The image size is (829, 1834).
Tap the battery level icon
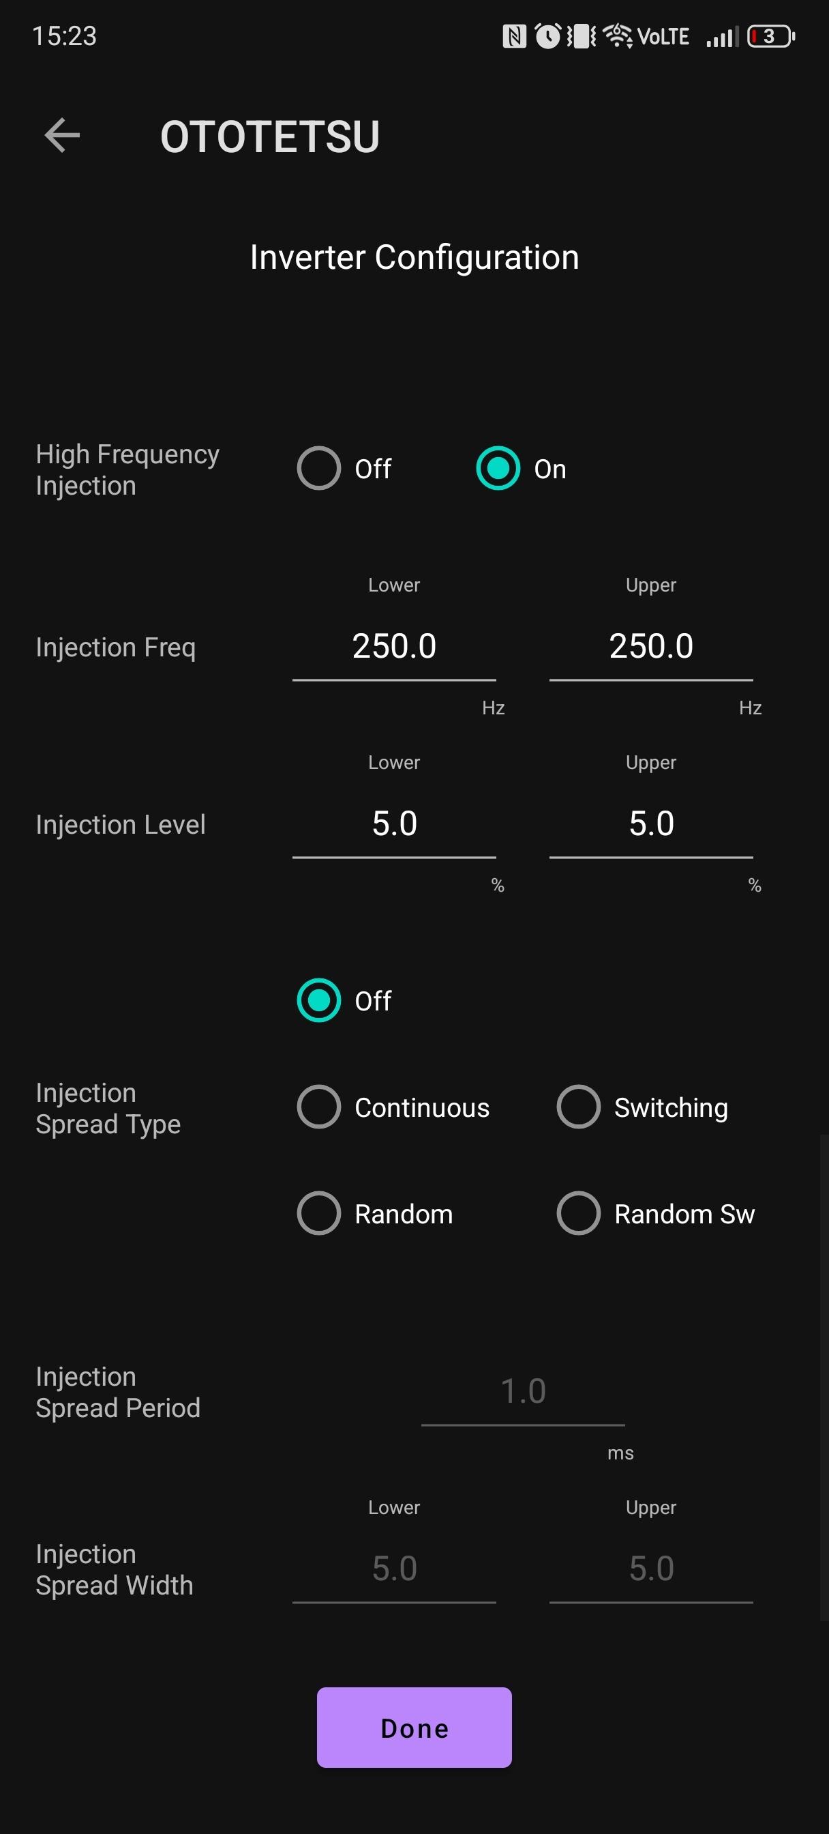(770, 35)
